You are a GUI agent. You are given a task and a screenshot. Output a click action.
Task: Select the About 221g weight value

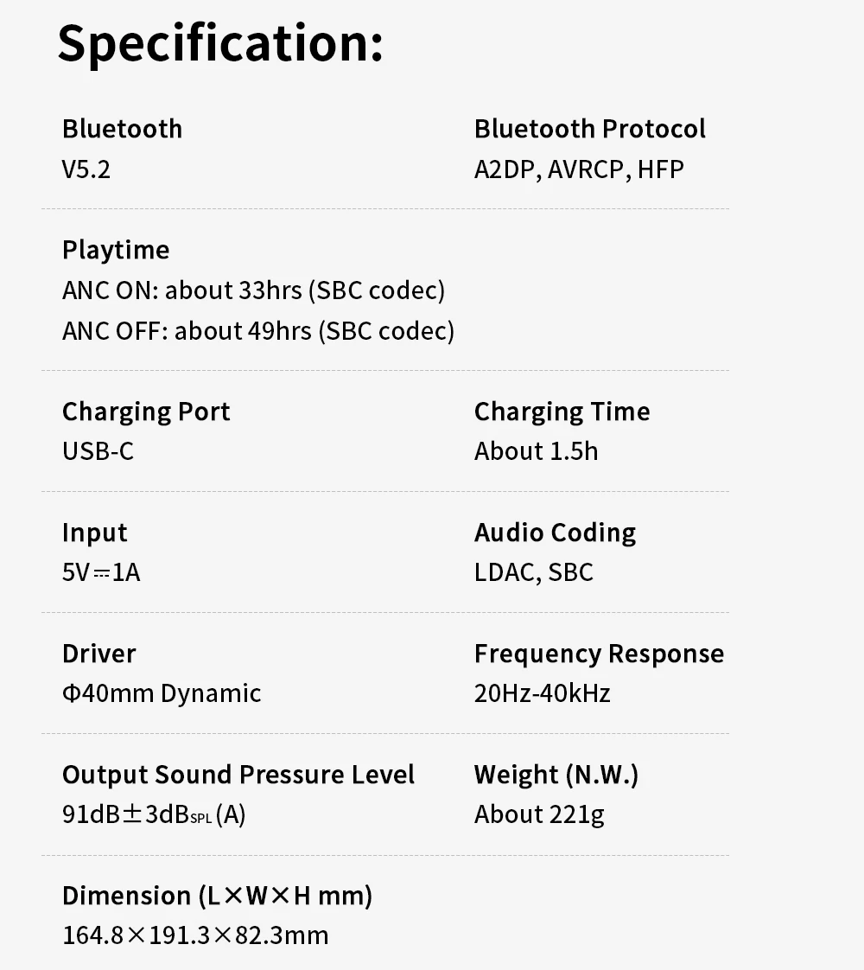click(x=538, y=814)
